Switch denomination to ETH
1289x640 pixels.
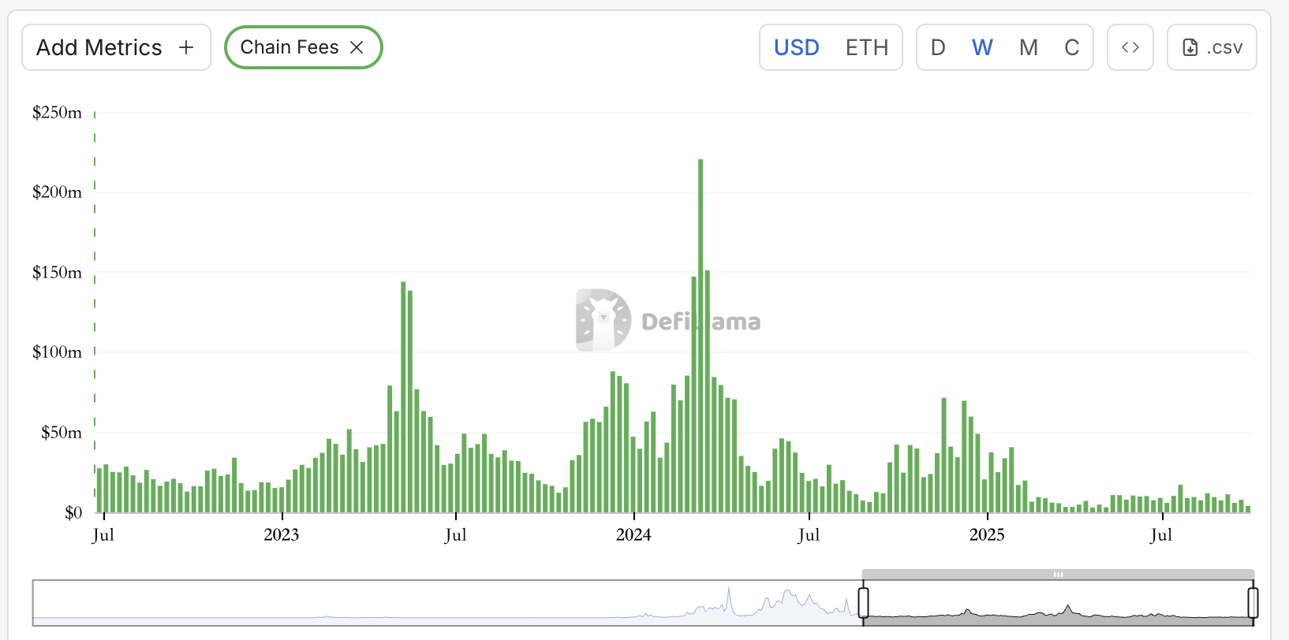[866, 48]
